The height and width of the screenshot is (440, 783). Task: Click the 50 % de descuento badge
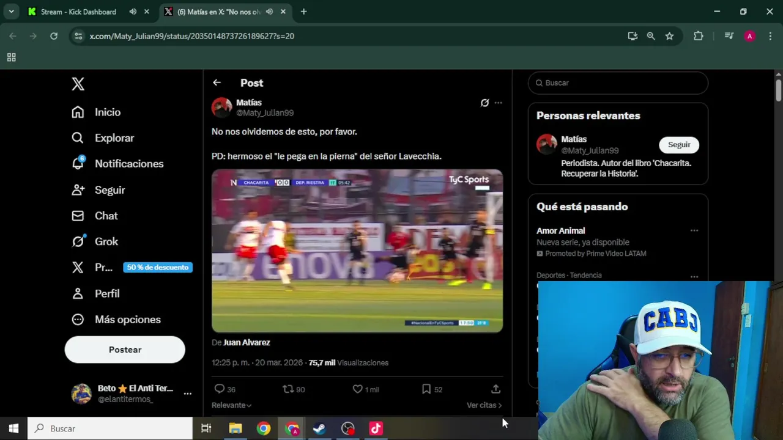click(x=158, y=267)
